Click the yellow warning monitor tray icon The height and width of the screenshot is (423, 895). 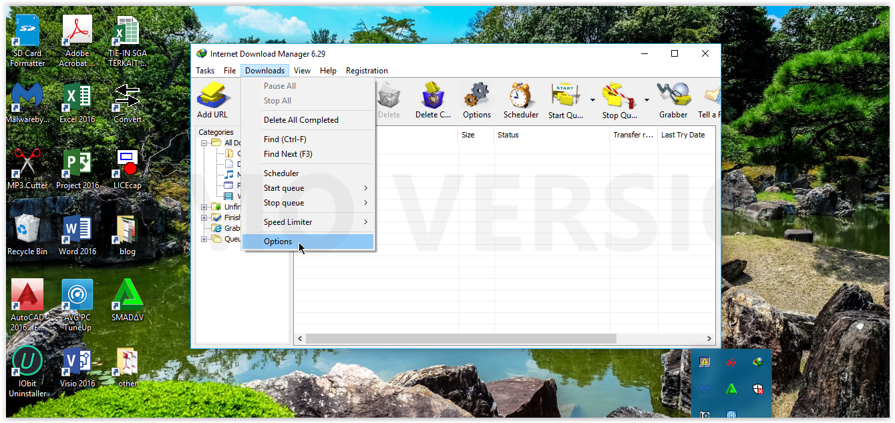click(704, 362)
